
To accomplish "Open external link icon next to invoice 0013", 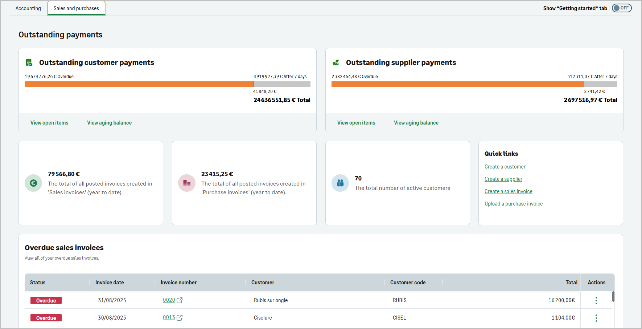I will click(x=180, y=318).
